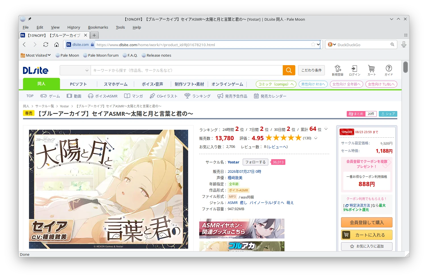The width and height of the screenshot is (428, 279).
Task: Open the カート cart icon
Action: [371, 70]
